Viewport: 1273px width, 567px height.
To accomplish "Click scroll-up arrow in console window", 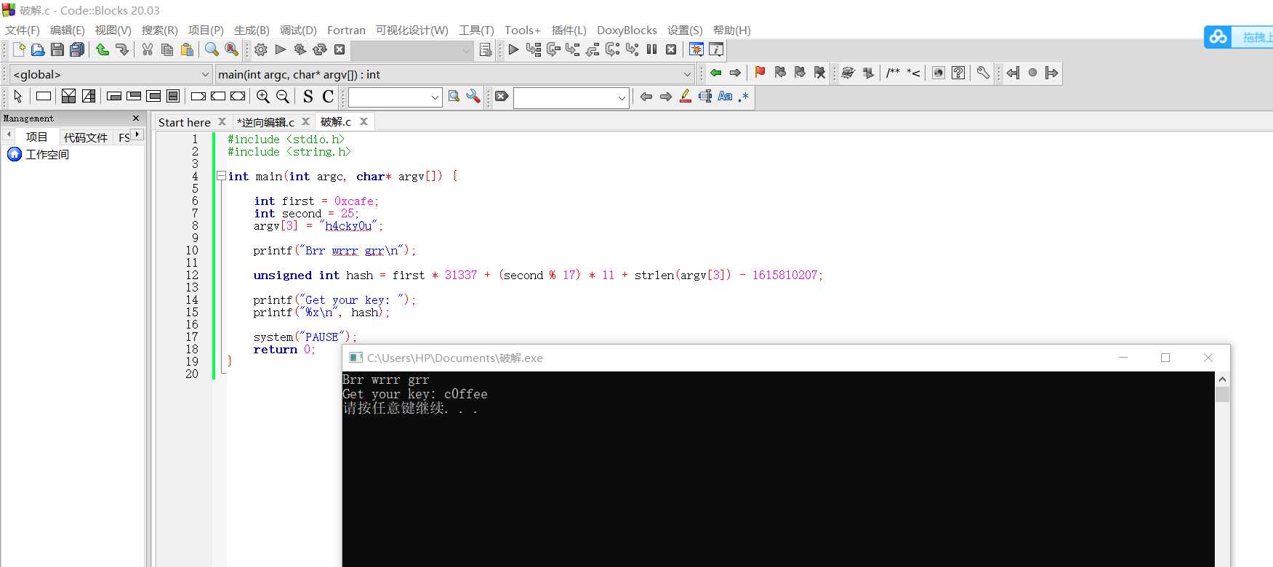I will [1222, 379].
